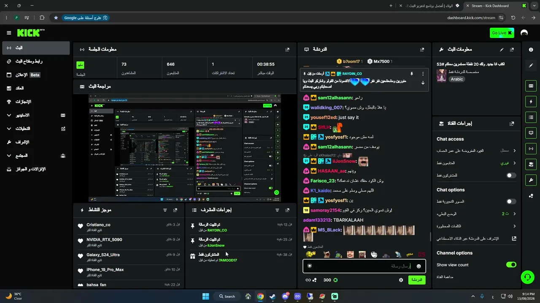Pop out the moderator actions panel

tap(287, 210)
